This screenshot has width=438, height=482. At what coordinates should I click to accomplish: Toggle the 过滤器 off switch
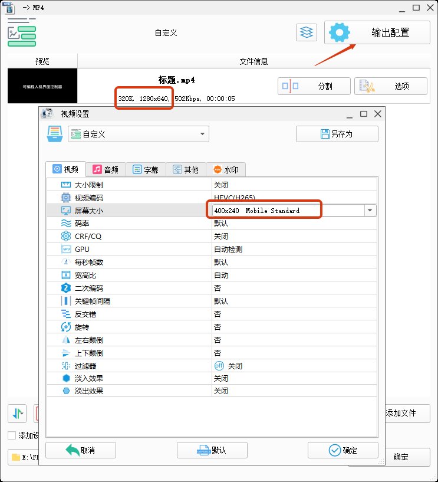pyautogui.click(x=219, y=366)
